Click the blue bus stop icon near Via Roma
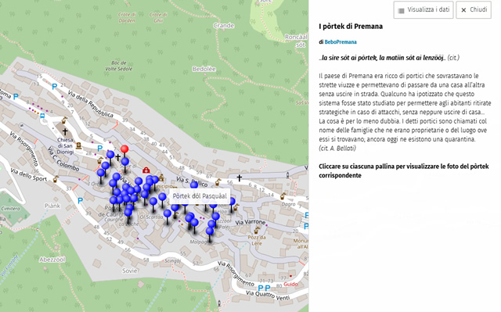501x312 pixels. click(x=42, y=116)
